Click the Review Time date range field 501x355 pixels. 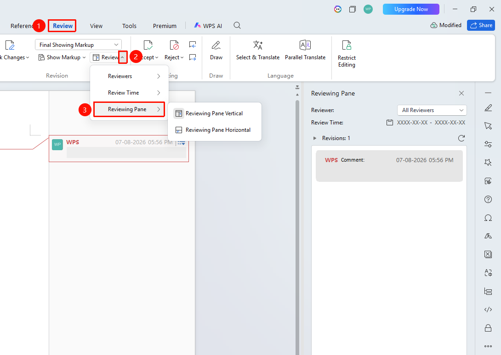tap(426, 123)
